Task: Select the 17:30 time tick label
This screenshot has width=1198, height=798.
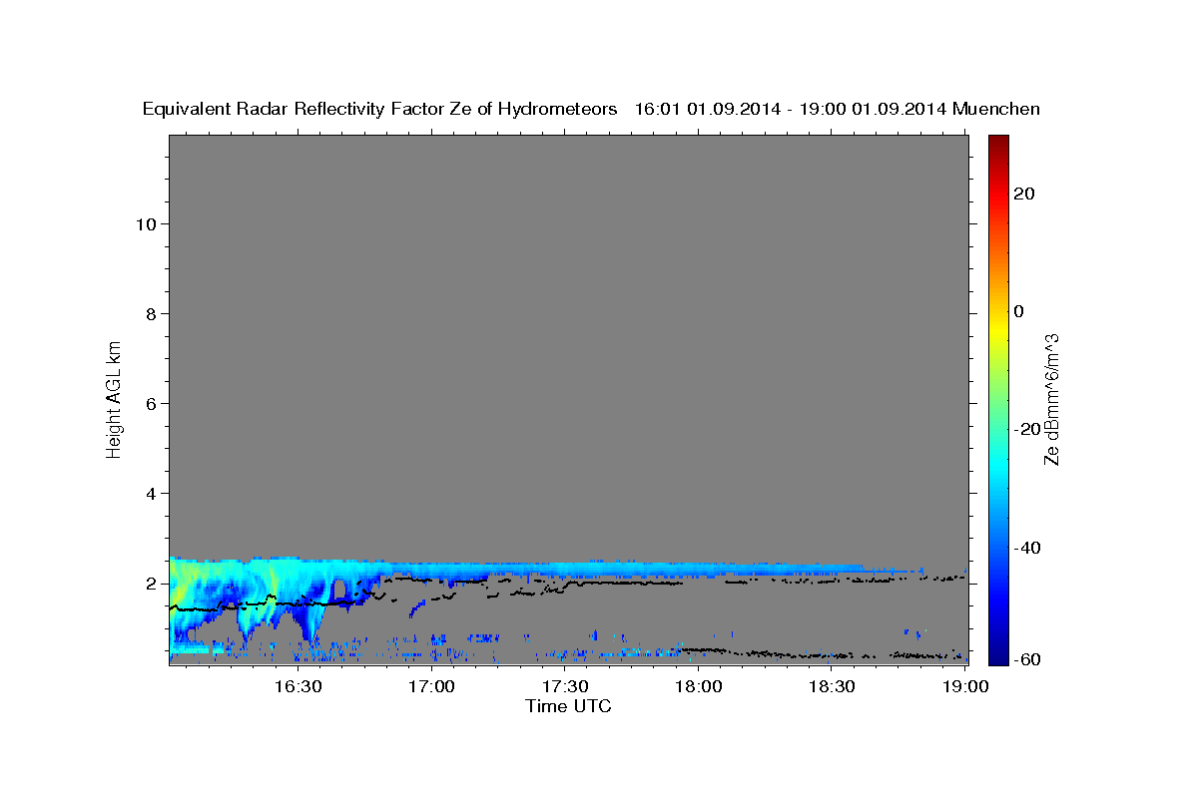Action: tap(565, 686)
